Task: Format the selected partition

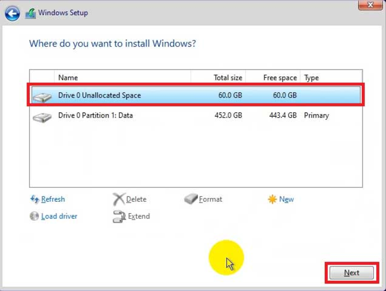Action: click(210, 199)
